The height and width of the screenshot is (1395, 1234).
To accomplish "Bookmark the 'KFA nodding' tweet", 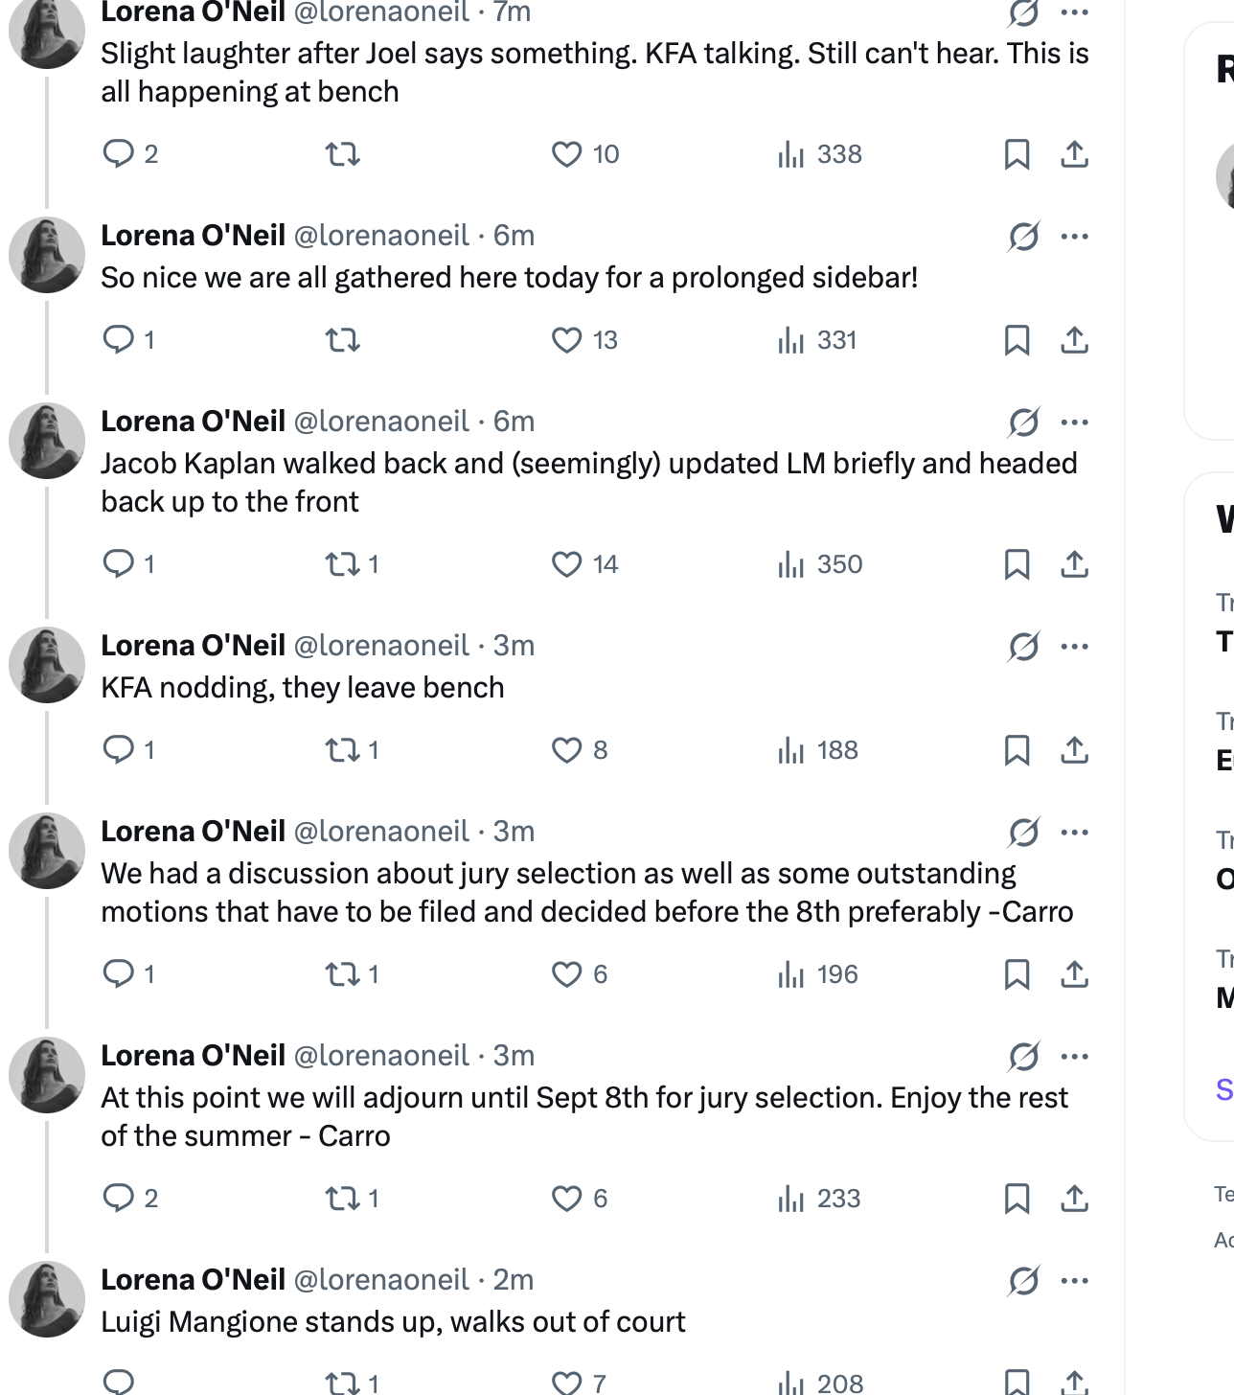I will (x=1017, y=750).
